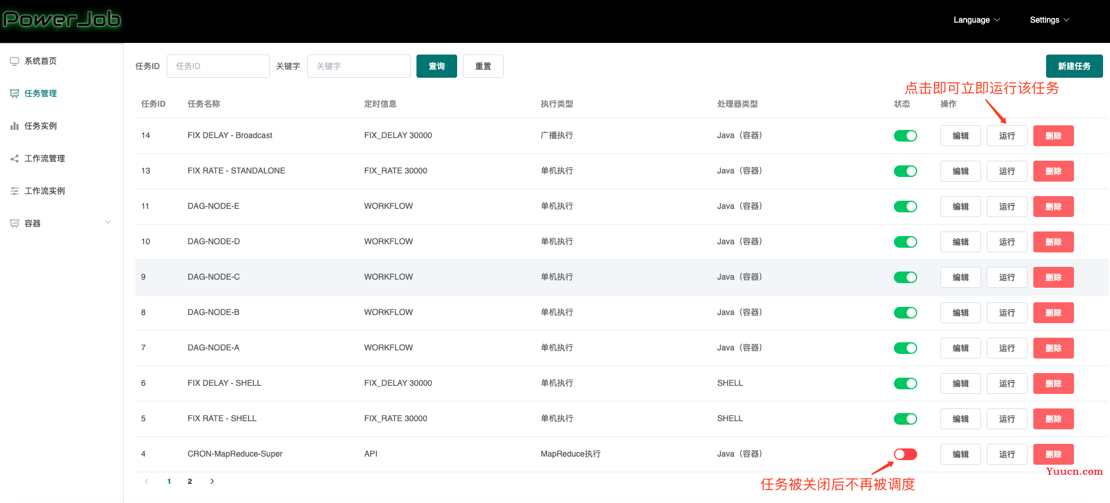This screenshot has height=503, width=1110.
Task: Edit task DAG-NODE-C
Action: click(x=961, y=277)
